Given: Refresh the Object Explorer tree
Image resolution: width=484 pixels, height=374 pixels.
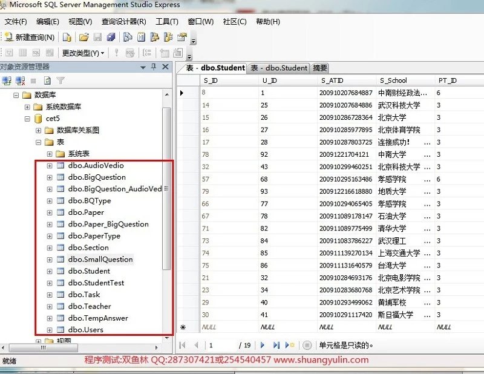Looking at the screenshot, I should pyautogui.click(x=47, y=81).
